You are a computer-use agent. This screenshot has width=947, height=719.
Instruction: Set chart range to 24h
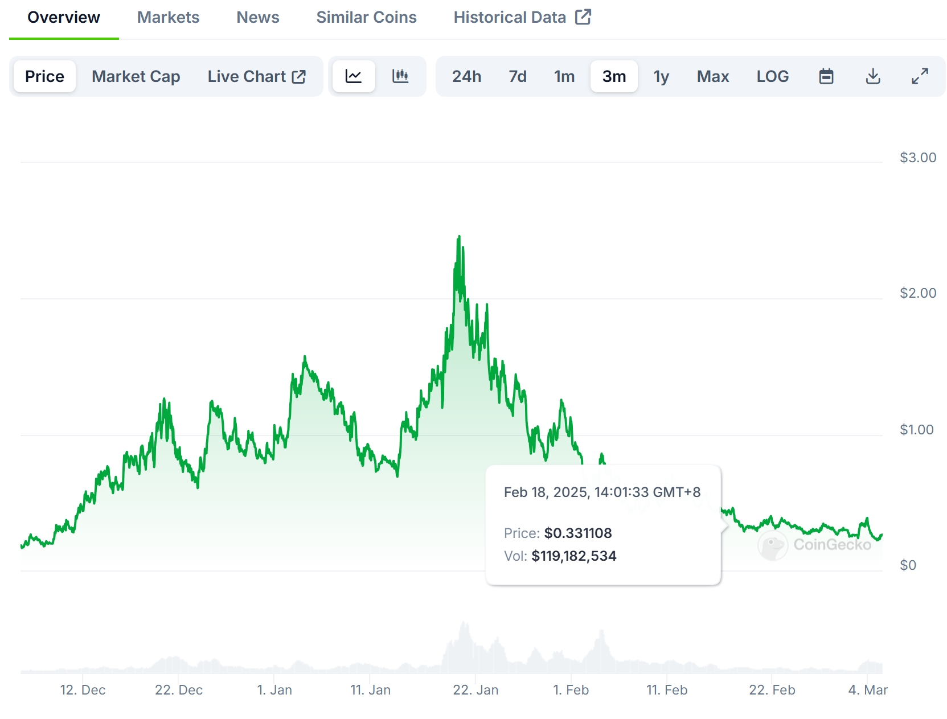466,76
